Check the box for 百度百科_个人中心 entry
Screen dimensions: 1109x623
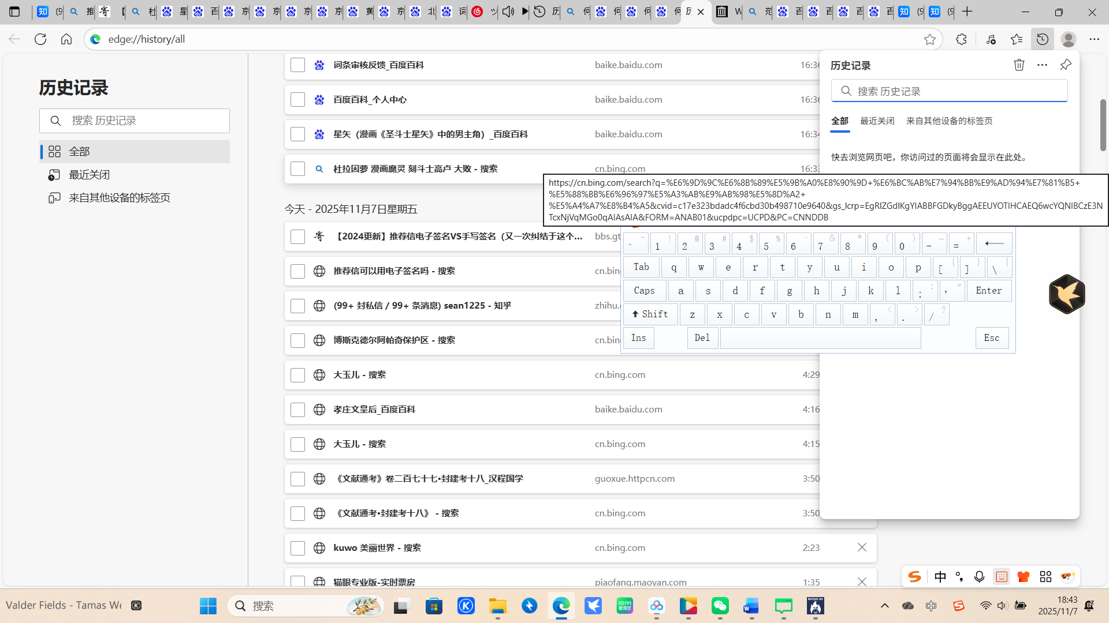pyautogui.click(x=297, y=100)
